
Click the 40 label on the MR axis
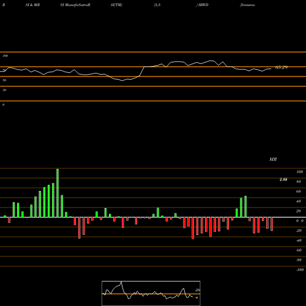pos(299,201)
